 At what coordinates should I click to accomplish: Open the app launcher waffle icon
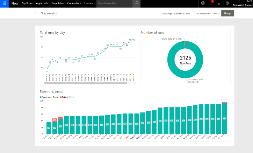coord(4,4)
